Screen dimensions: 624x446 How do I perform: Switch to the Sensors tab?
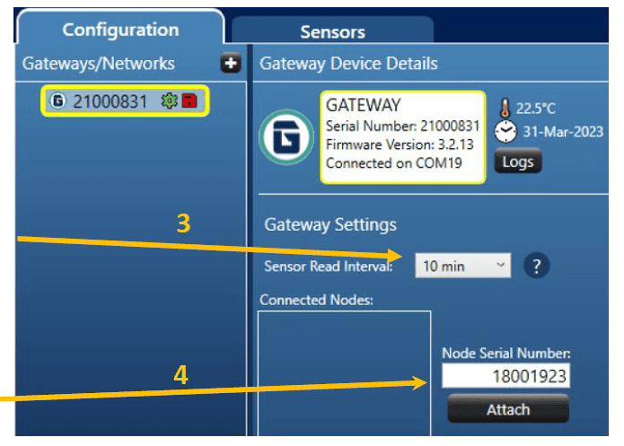tap(332, 31)
